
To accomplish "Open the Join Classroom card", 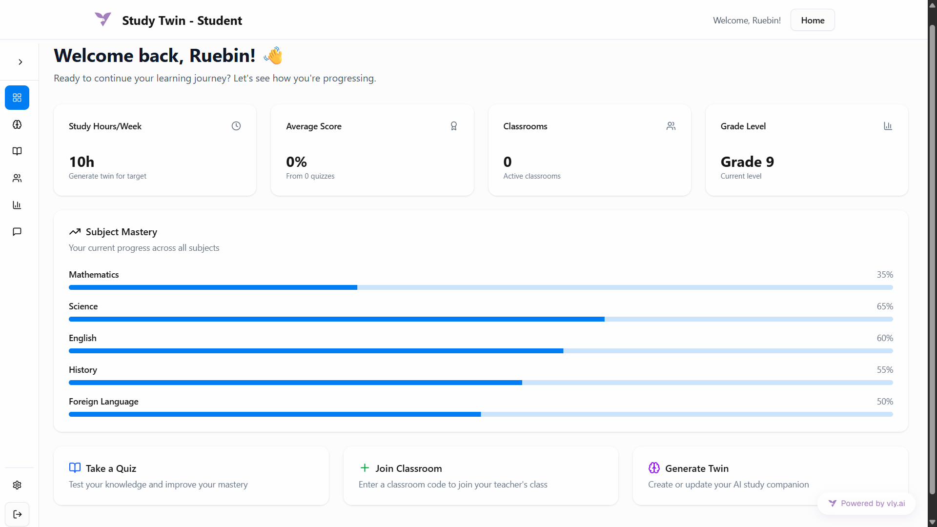I will pos(481,476).
